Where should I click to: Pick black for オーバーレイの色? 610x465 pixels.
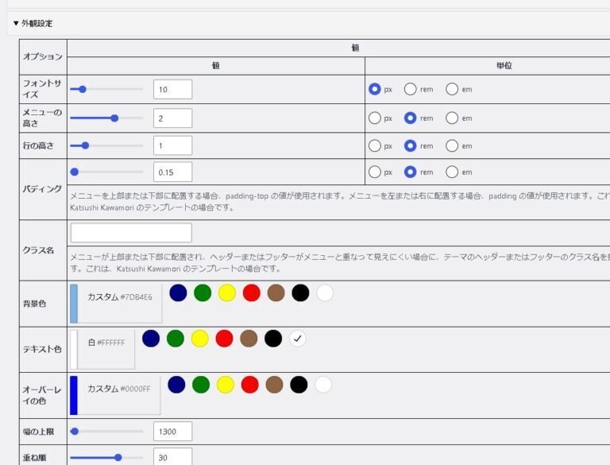tap(299, 385)
